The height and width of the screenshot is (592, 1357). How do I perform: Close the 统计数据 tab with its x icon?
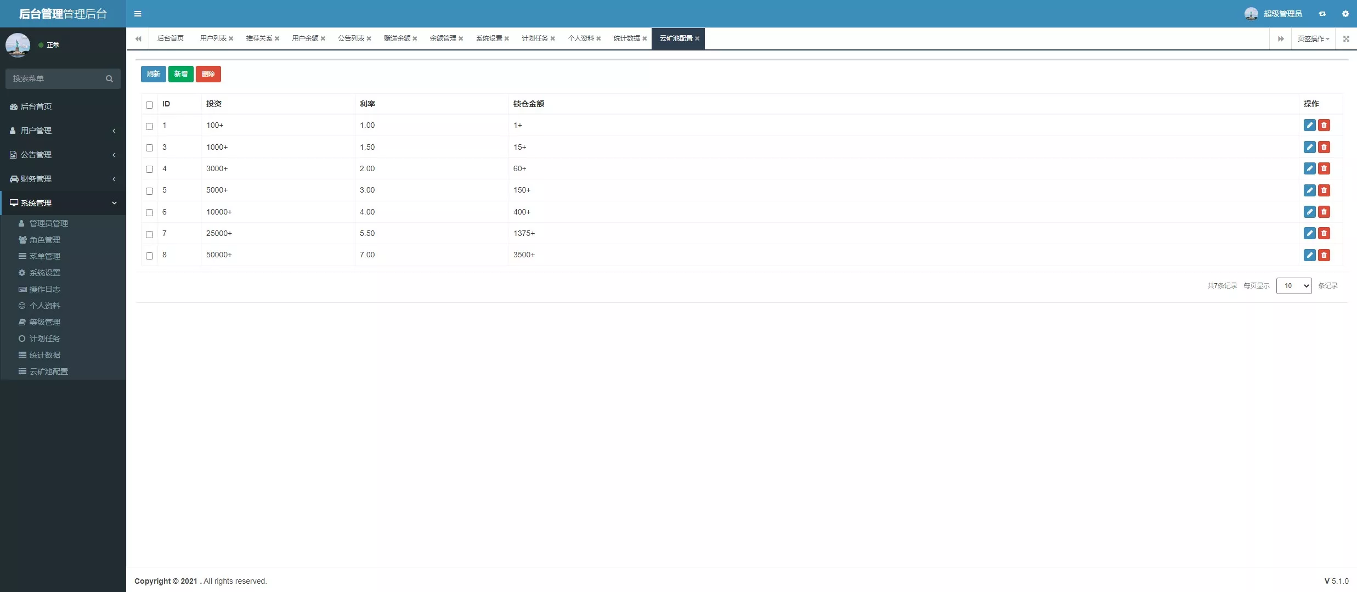pos(644,38)
